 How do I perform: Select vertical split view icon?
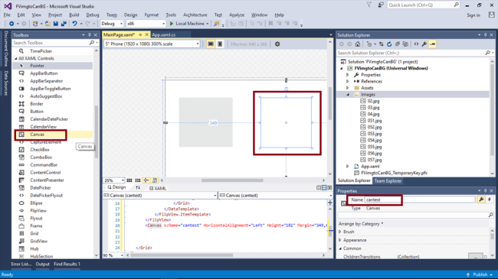coord(319,188)
